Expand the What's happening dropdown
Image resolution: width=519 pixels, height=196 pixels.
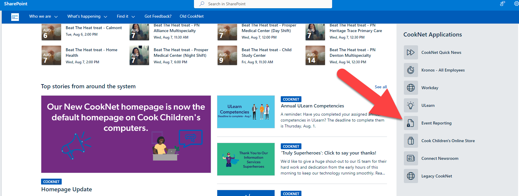pyautogui.click(x=87, y=16)
